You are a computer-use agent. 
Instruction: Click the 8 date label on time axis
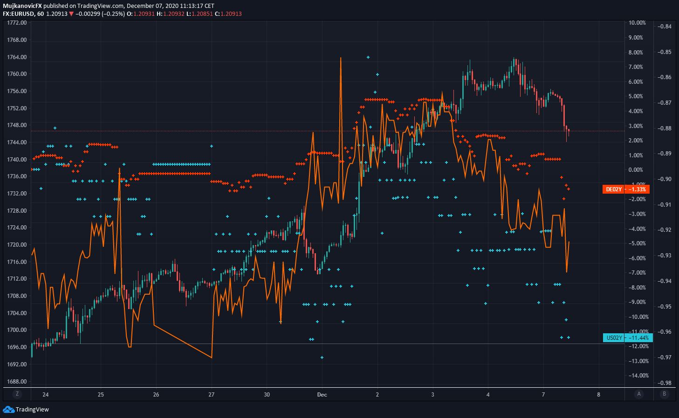tap(599, 395)
